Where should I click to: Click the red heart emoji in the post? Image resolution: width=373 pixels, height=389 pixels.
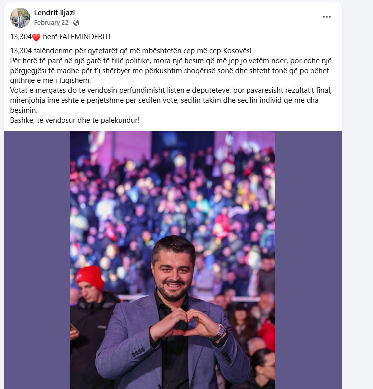pos(36,37)
